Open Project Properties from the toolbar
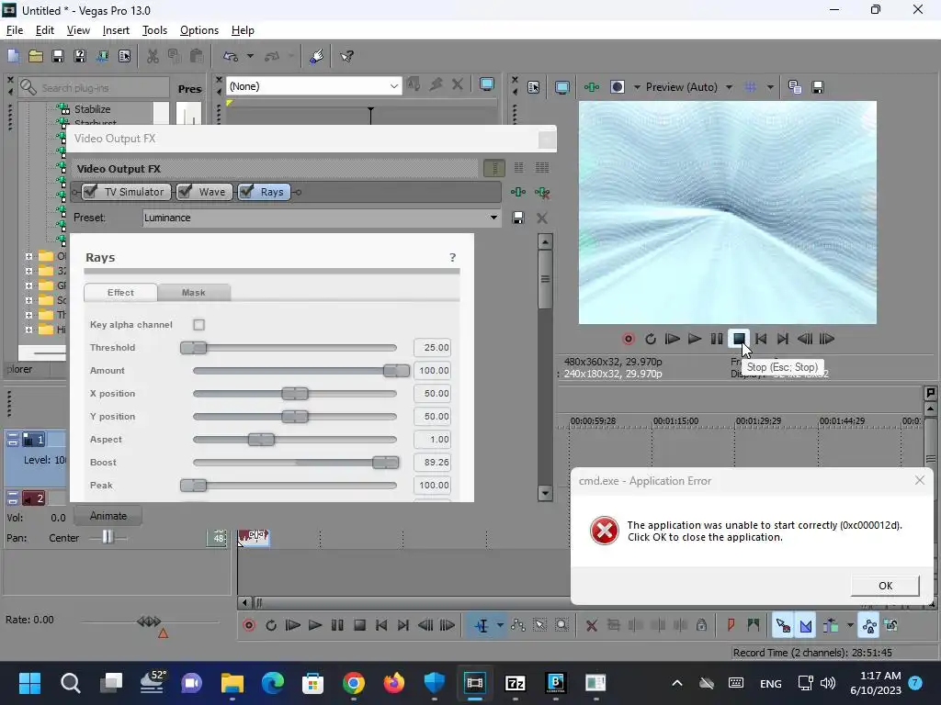The height and width of the screenshot is (705, 941). (x=124, y=56)
